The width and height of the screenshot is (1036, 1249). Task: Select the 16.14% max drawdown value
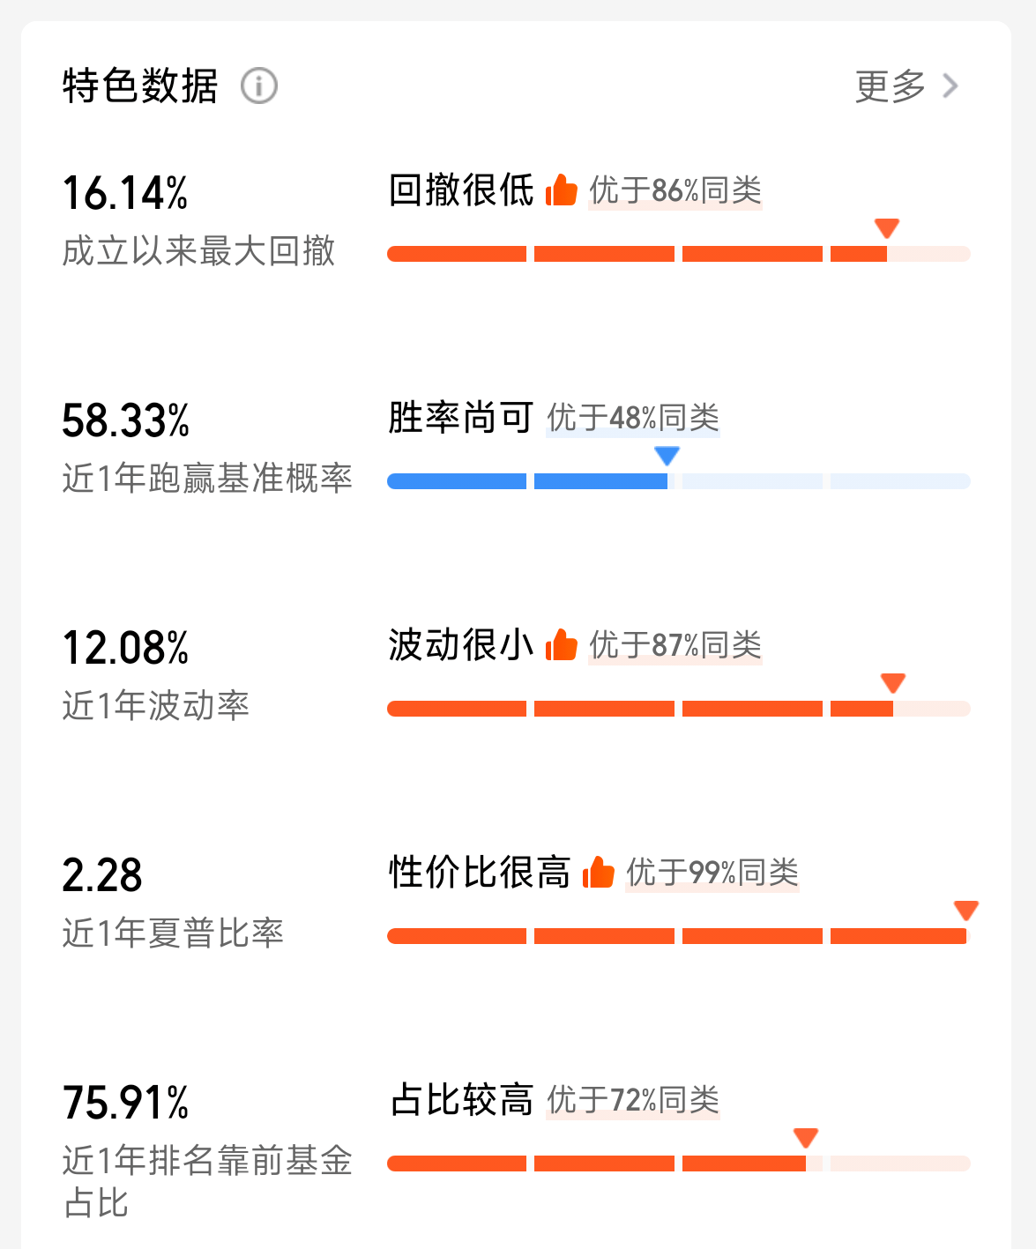point(125,193)
